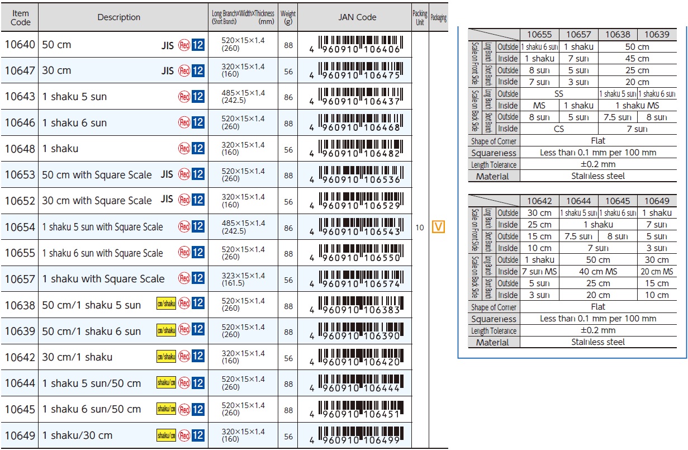Click the 10657 column header in the upper spec table

point(578,35)
